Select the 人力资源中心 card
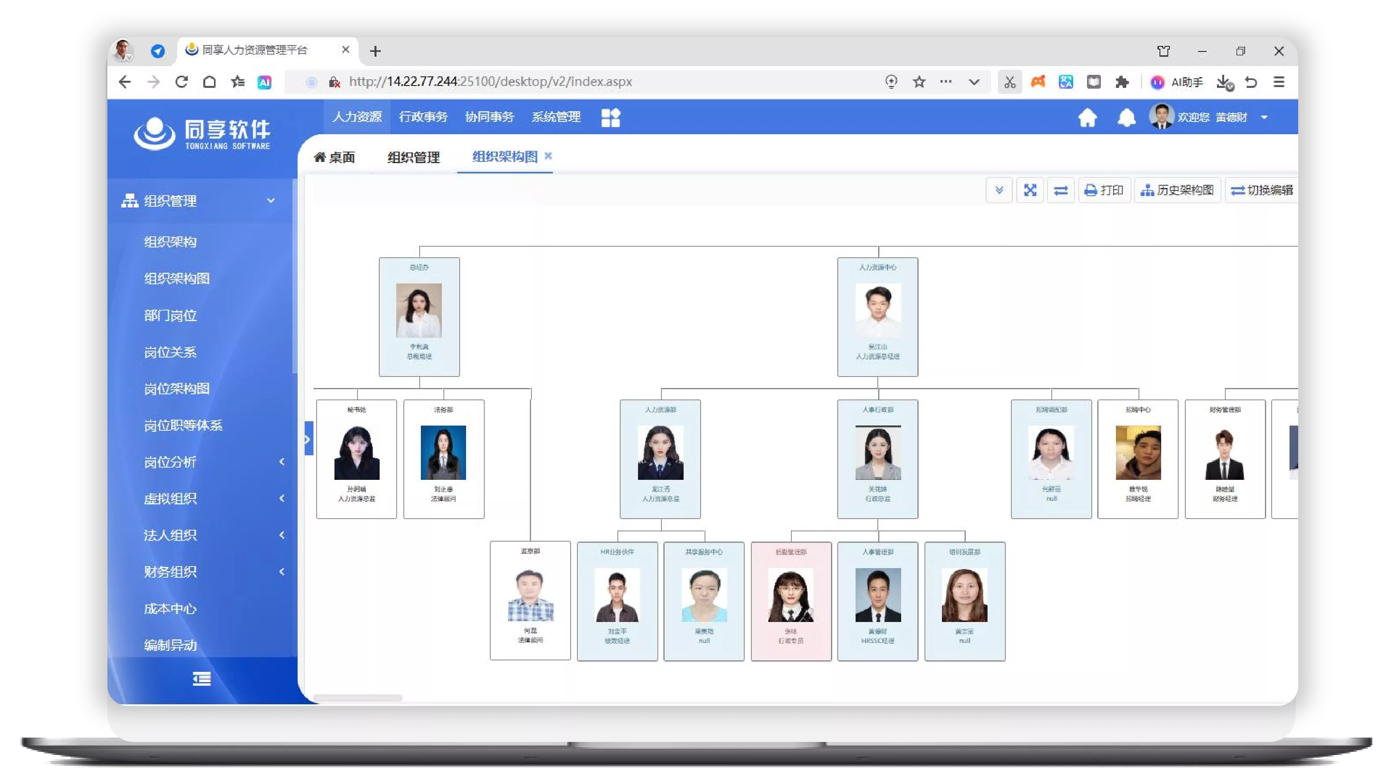The width and height of the screenshot is (1387, 774). point(878,317)
